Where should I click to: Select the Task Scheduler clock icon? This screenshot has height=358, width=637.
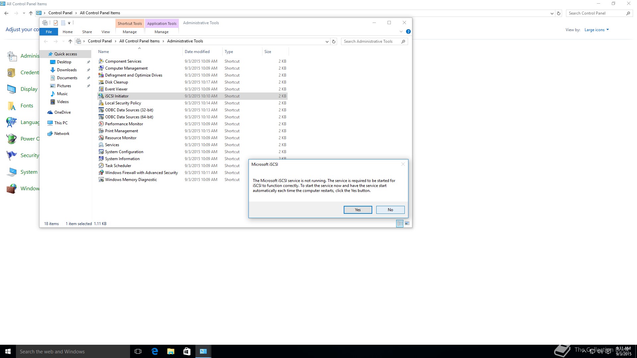click(101, 166)
